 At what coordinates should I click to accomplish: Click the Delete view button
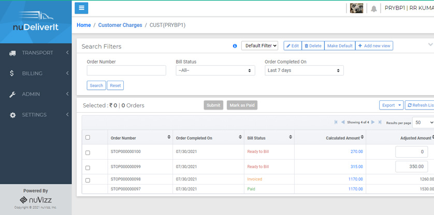313,46
